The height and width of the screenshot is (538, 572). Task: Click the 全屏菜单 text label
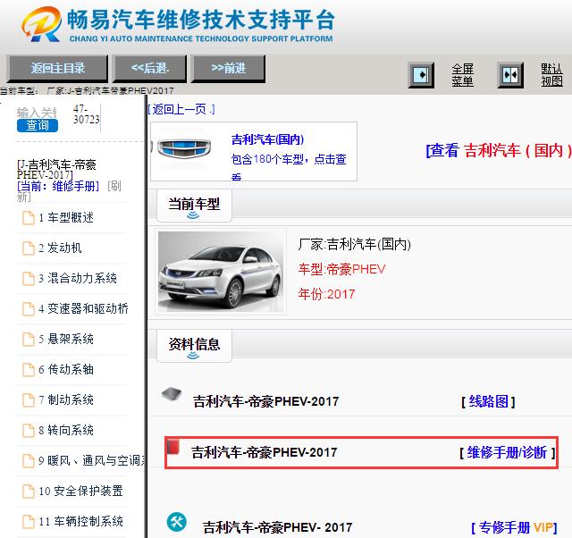[463, 75]
